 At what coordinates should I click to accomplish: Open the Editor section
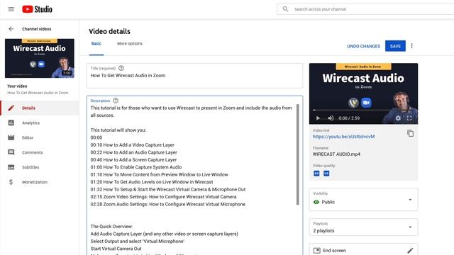point(28,137)
